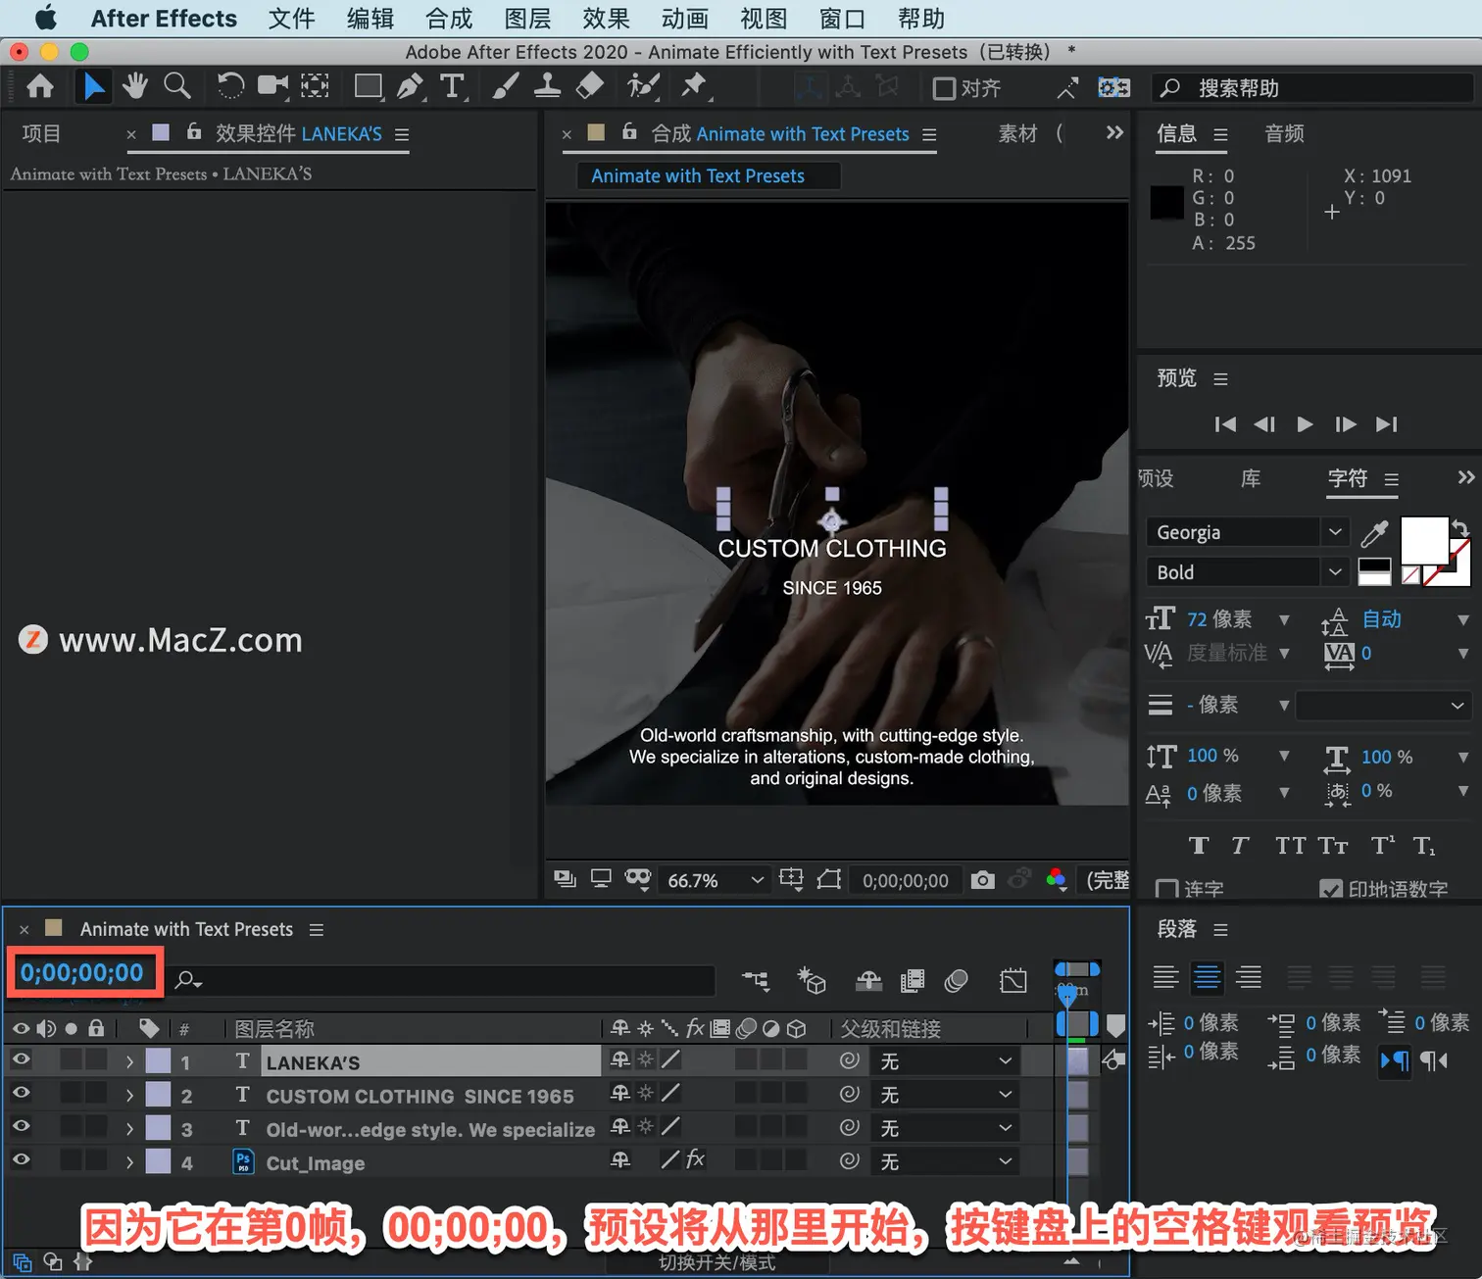
Task: Open the 72 像素 font size dropdown arrow
Action: tap(1284, 620)
